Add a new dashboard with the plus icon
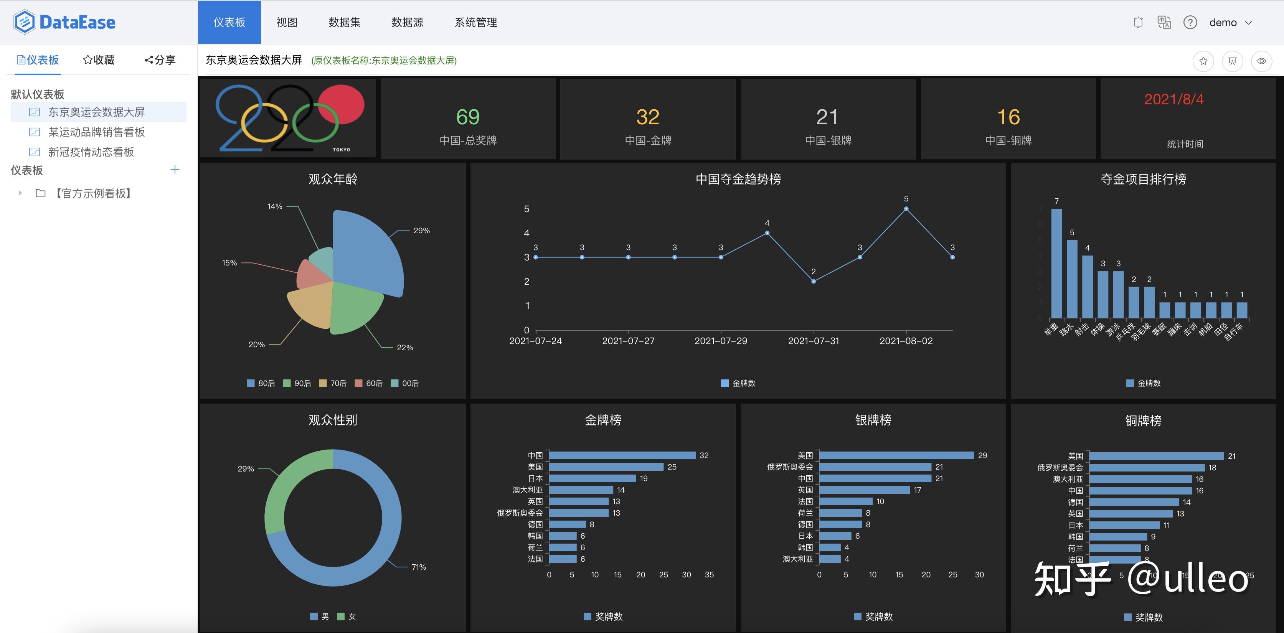This screenshot has width=1284, height=633. (x=175, y=170)
